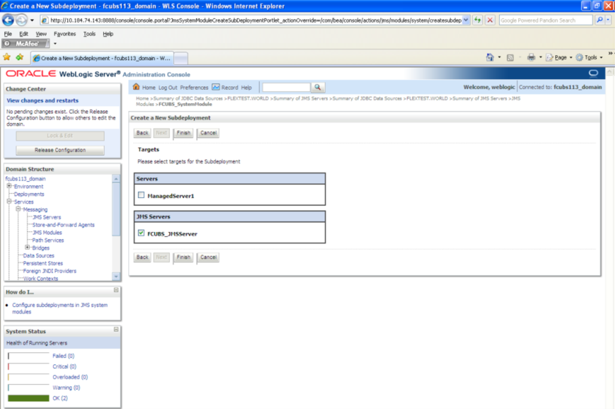Click the top Finish button
615x409 pixels.
tap(183, 133)
